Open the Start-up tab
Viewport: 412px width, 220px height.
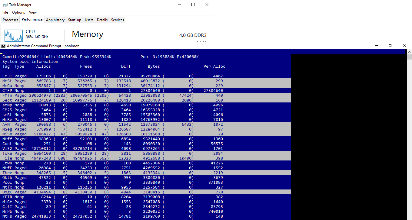75,20
